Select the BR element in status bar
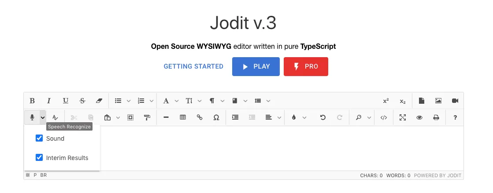 coord(43,175)
